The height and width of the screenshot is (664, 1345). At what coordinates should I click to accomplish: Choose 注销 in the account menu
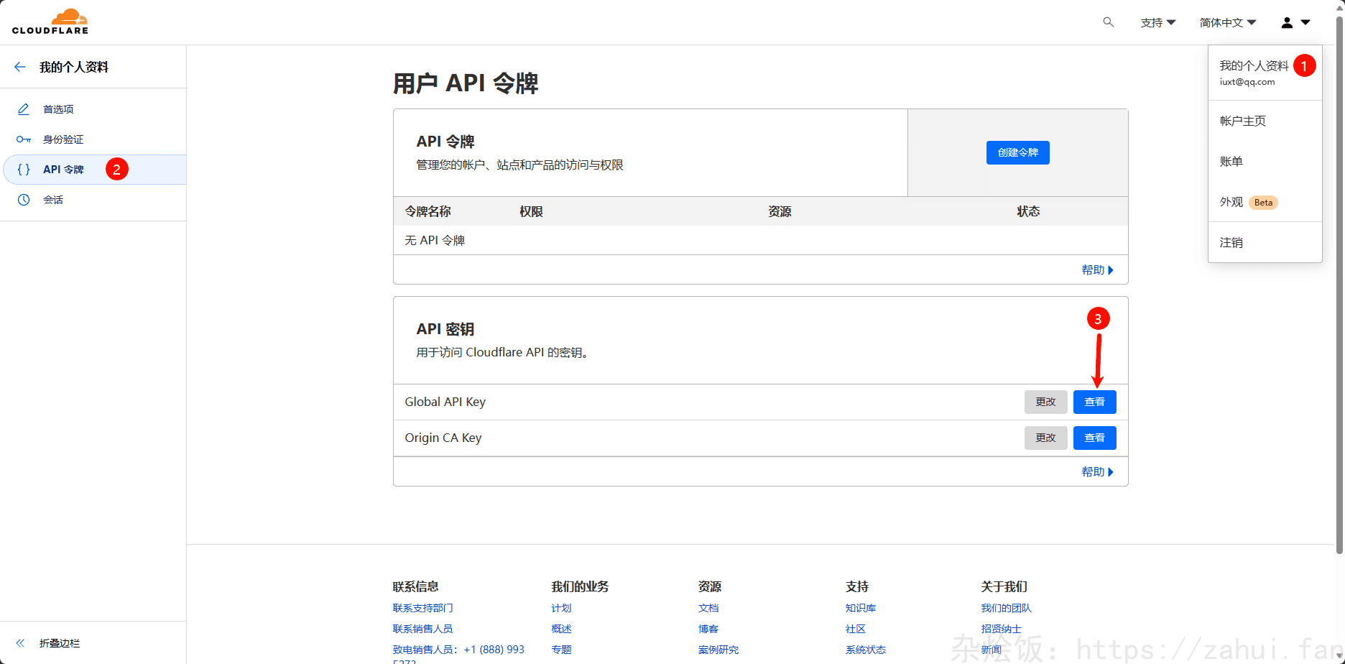[x=1231, y=243]
